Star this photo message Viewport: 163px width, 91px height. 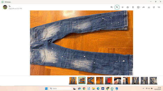(128, 7)
